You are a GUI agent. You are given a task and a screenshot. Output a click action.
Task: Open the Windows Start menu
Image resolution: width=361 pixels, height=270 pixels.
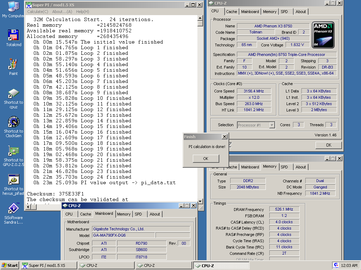pos(10,265)
